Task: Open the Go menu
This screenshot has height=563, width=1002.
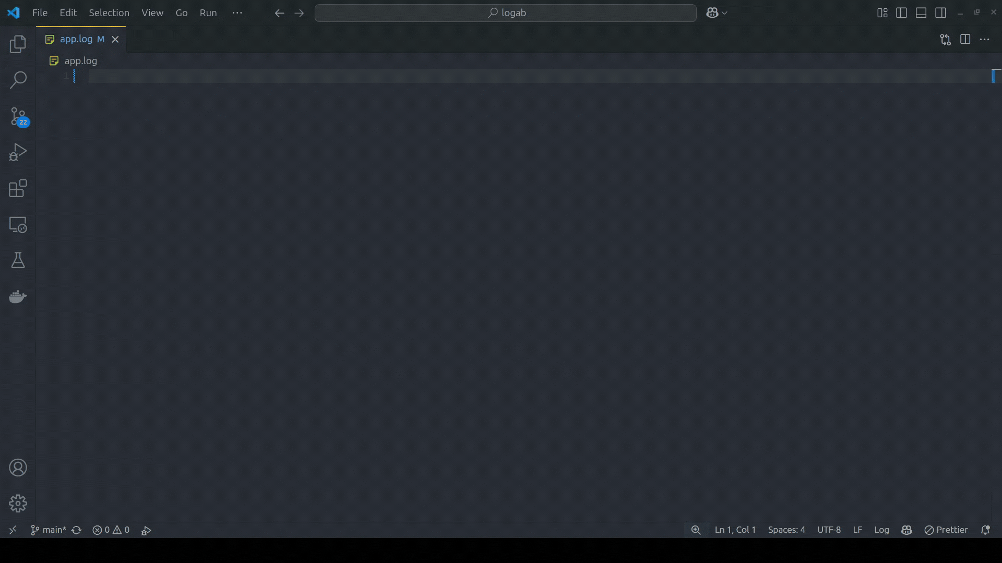Action: click(x=182, y=13)
